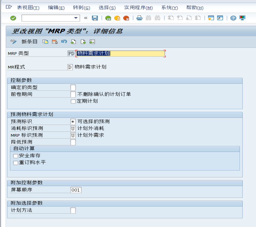Viewport: 256px width, 227px height.
Task: Open the 实用程序(M) menu
Action: click(138, 8)
